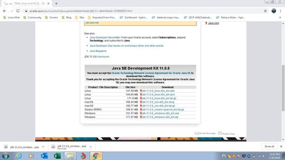Open Outlook from the taskbar
The width and height of the screenshot is (285, 160).
point(44,156)
